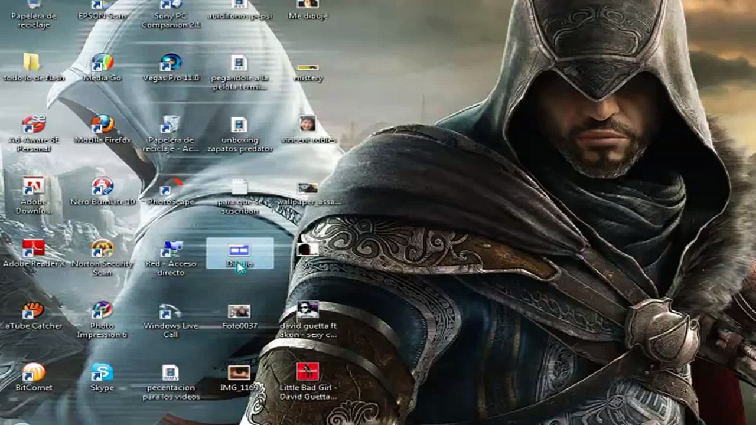The image size is (756, 425).
Task: Click the 'Red - Acceso directo' network shortcut
Action: coord(171,249)
